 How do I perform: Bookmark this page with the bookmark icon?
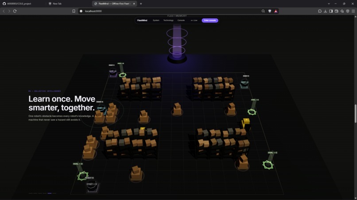pyautogui.click(x=74, y=11)
